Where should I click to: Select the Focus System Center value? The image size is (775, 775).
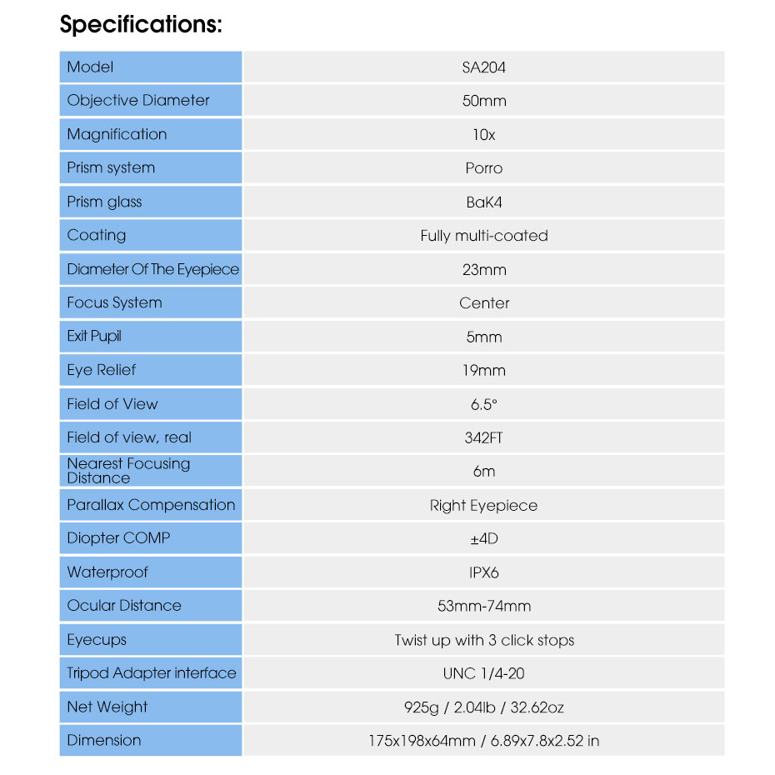484,303
